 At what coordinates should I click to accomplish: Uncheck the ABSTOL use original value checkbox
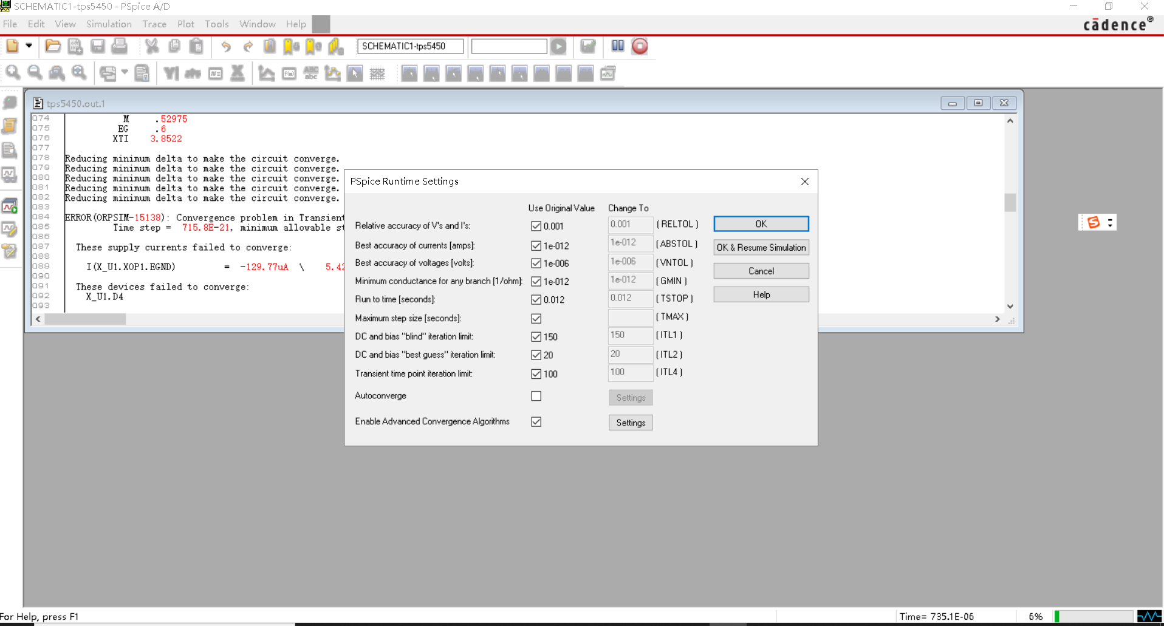[x=536, y=246]
